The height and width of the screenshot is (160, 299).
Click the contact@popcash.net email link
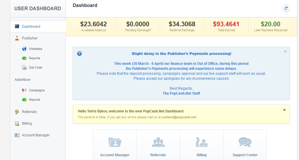pyautogui.click(x=179, y=117)
